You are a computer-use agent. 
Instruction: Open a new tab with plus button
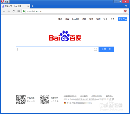click(32, 6)
